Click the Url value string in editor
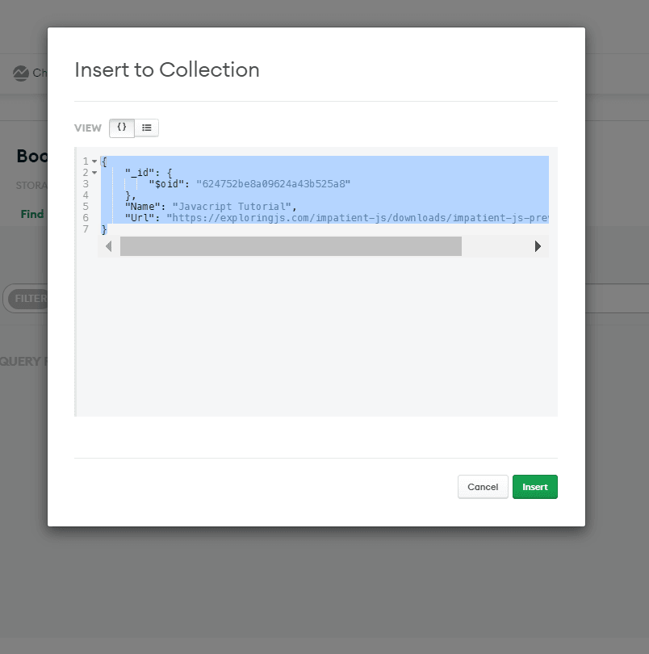The height and width of the screenshot is (654, 649). [x=355, y=218]
